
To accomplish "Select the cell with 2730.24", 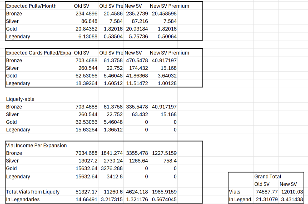I will click(111, 161).
